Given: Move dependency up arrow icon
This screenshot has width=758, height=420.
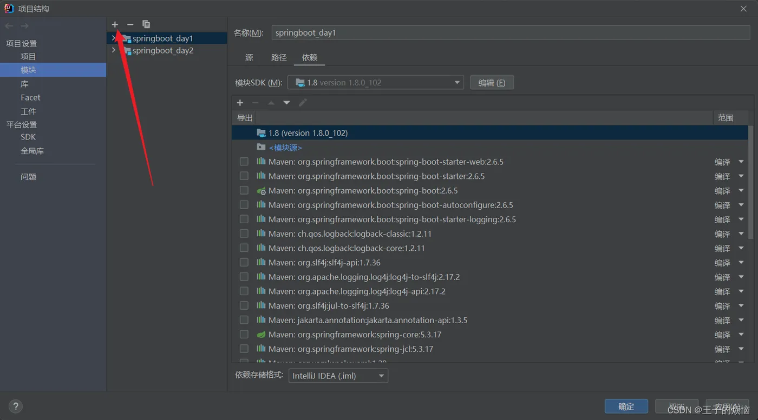Looking at the screenshot, I should (x=271, y=103).
